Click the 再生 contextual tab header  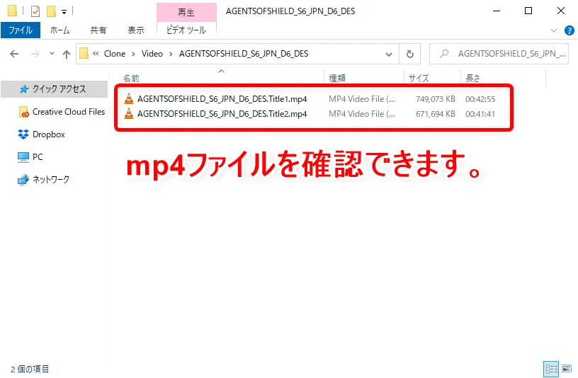tap(186, 12)
